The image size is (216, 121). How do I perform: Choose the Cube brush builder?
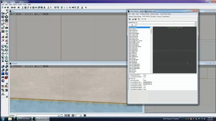pos(3,46)
